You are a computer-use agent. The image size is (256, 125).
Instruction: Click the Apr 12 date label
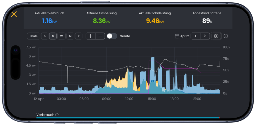tap(185, 36)
